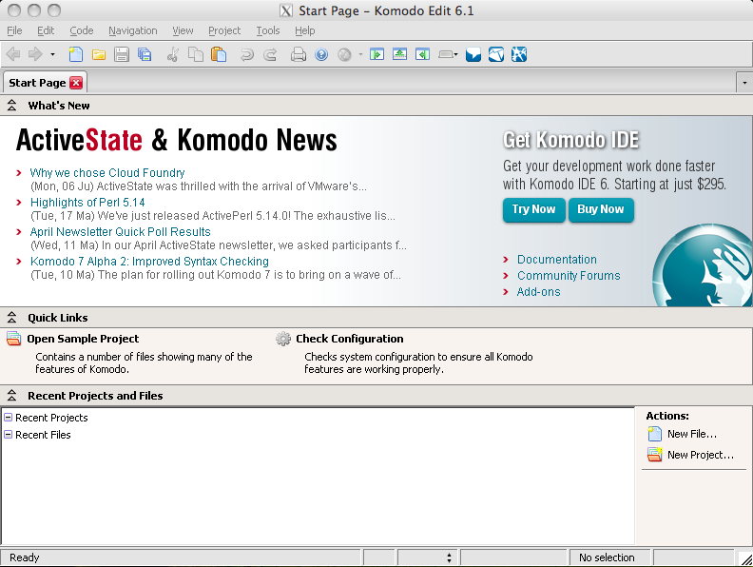Click the Redo toolbar icon
753x567 pixels.
tap(270, 55)
